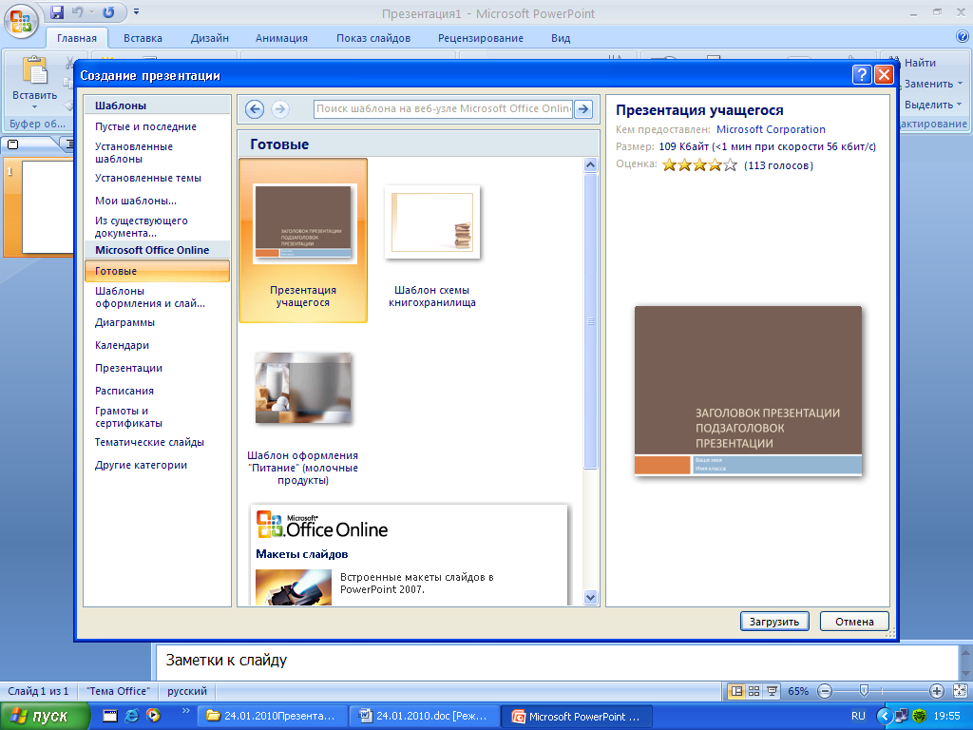Open the Windows пуск Start button
This screenshot has height=730, width=973.
[x=44, y=717]
